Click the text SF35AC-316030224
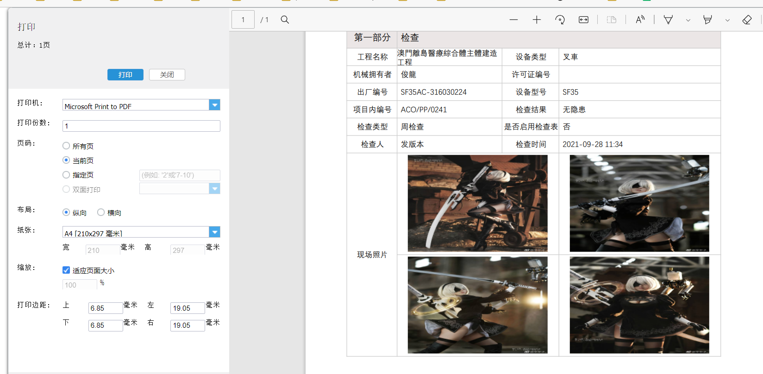The height and width of the screenshot is (374, 763). coord(434,92)
